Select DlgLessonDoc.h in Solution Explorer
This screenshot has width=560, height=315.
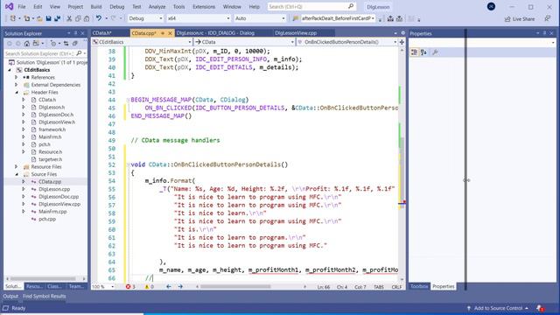[x=56, y=115]
